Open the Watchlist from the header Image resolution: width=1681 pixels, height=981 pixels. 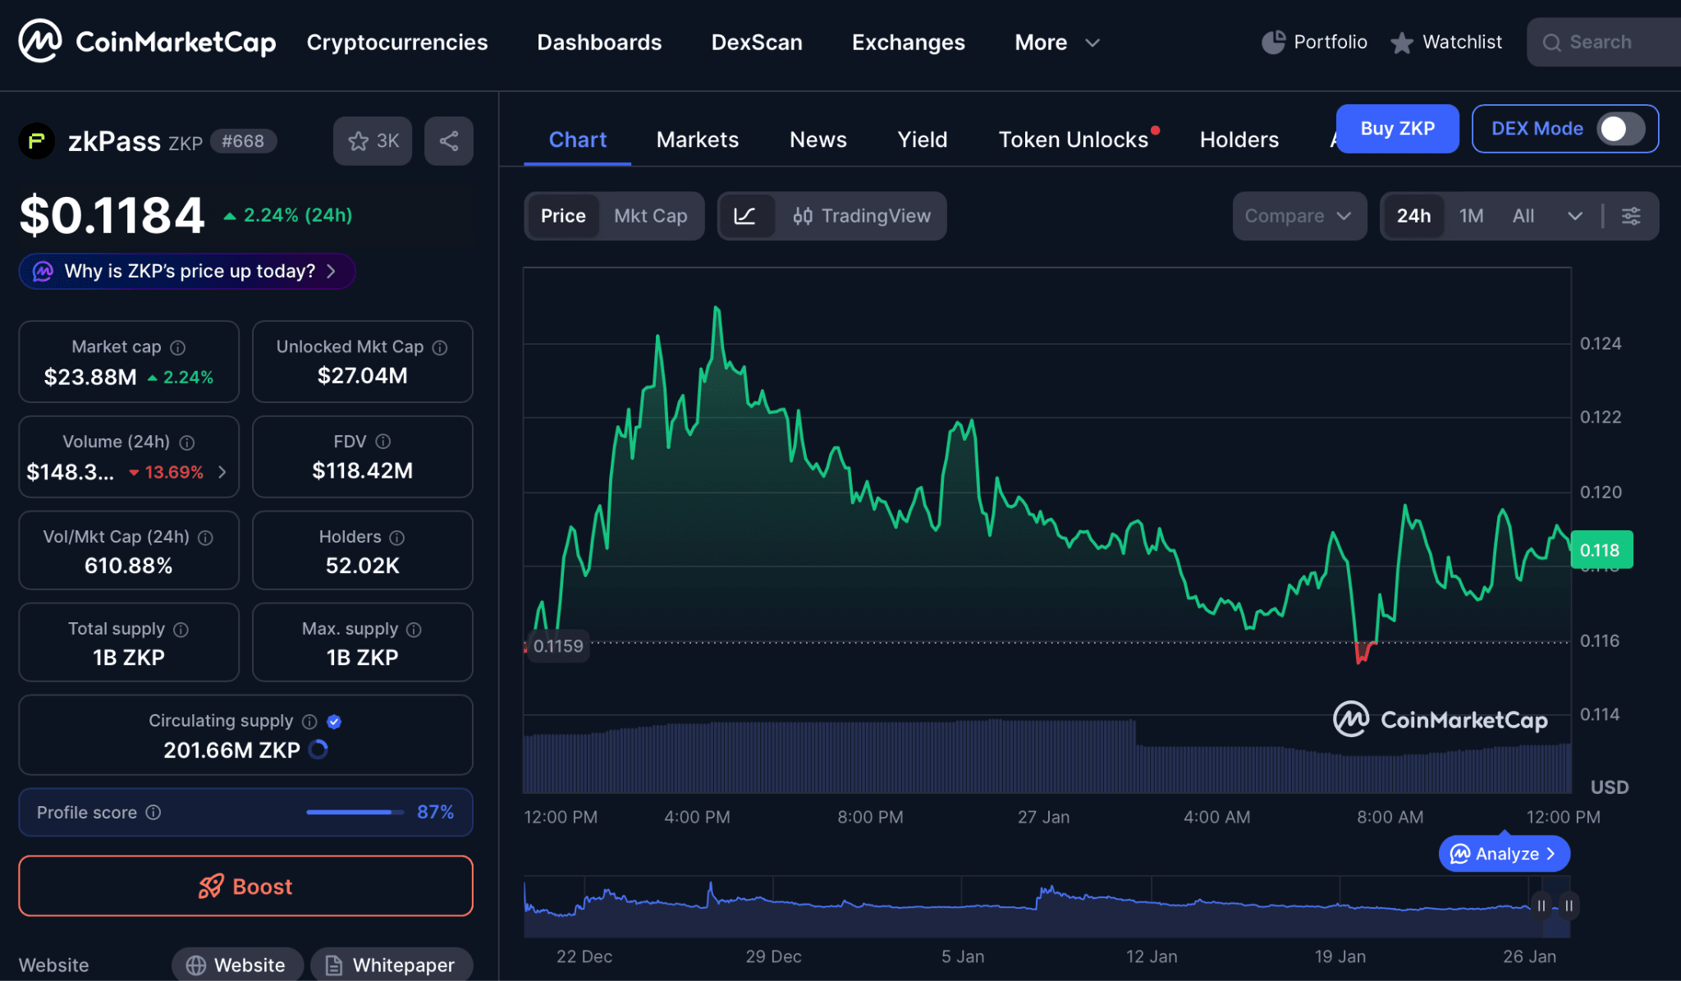click(x=1446, y=42)
